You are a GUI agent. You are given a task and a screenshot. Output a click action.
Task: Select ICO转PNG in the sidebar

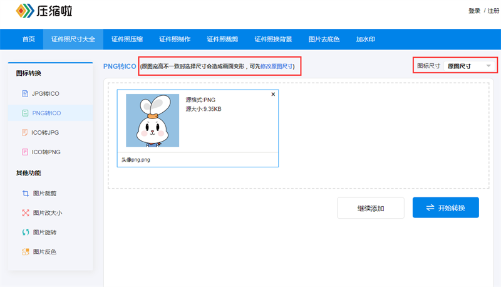(x=51, y=152)
